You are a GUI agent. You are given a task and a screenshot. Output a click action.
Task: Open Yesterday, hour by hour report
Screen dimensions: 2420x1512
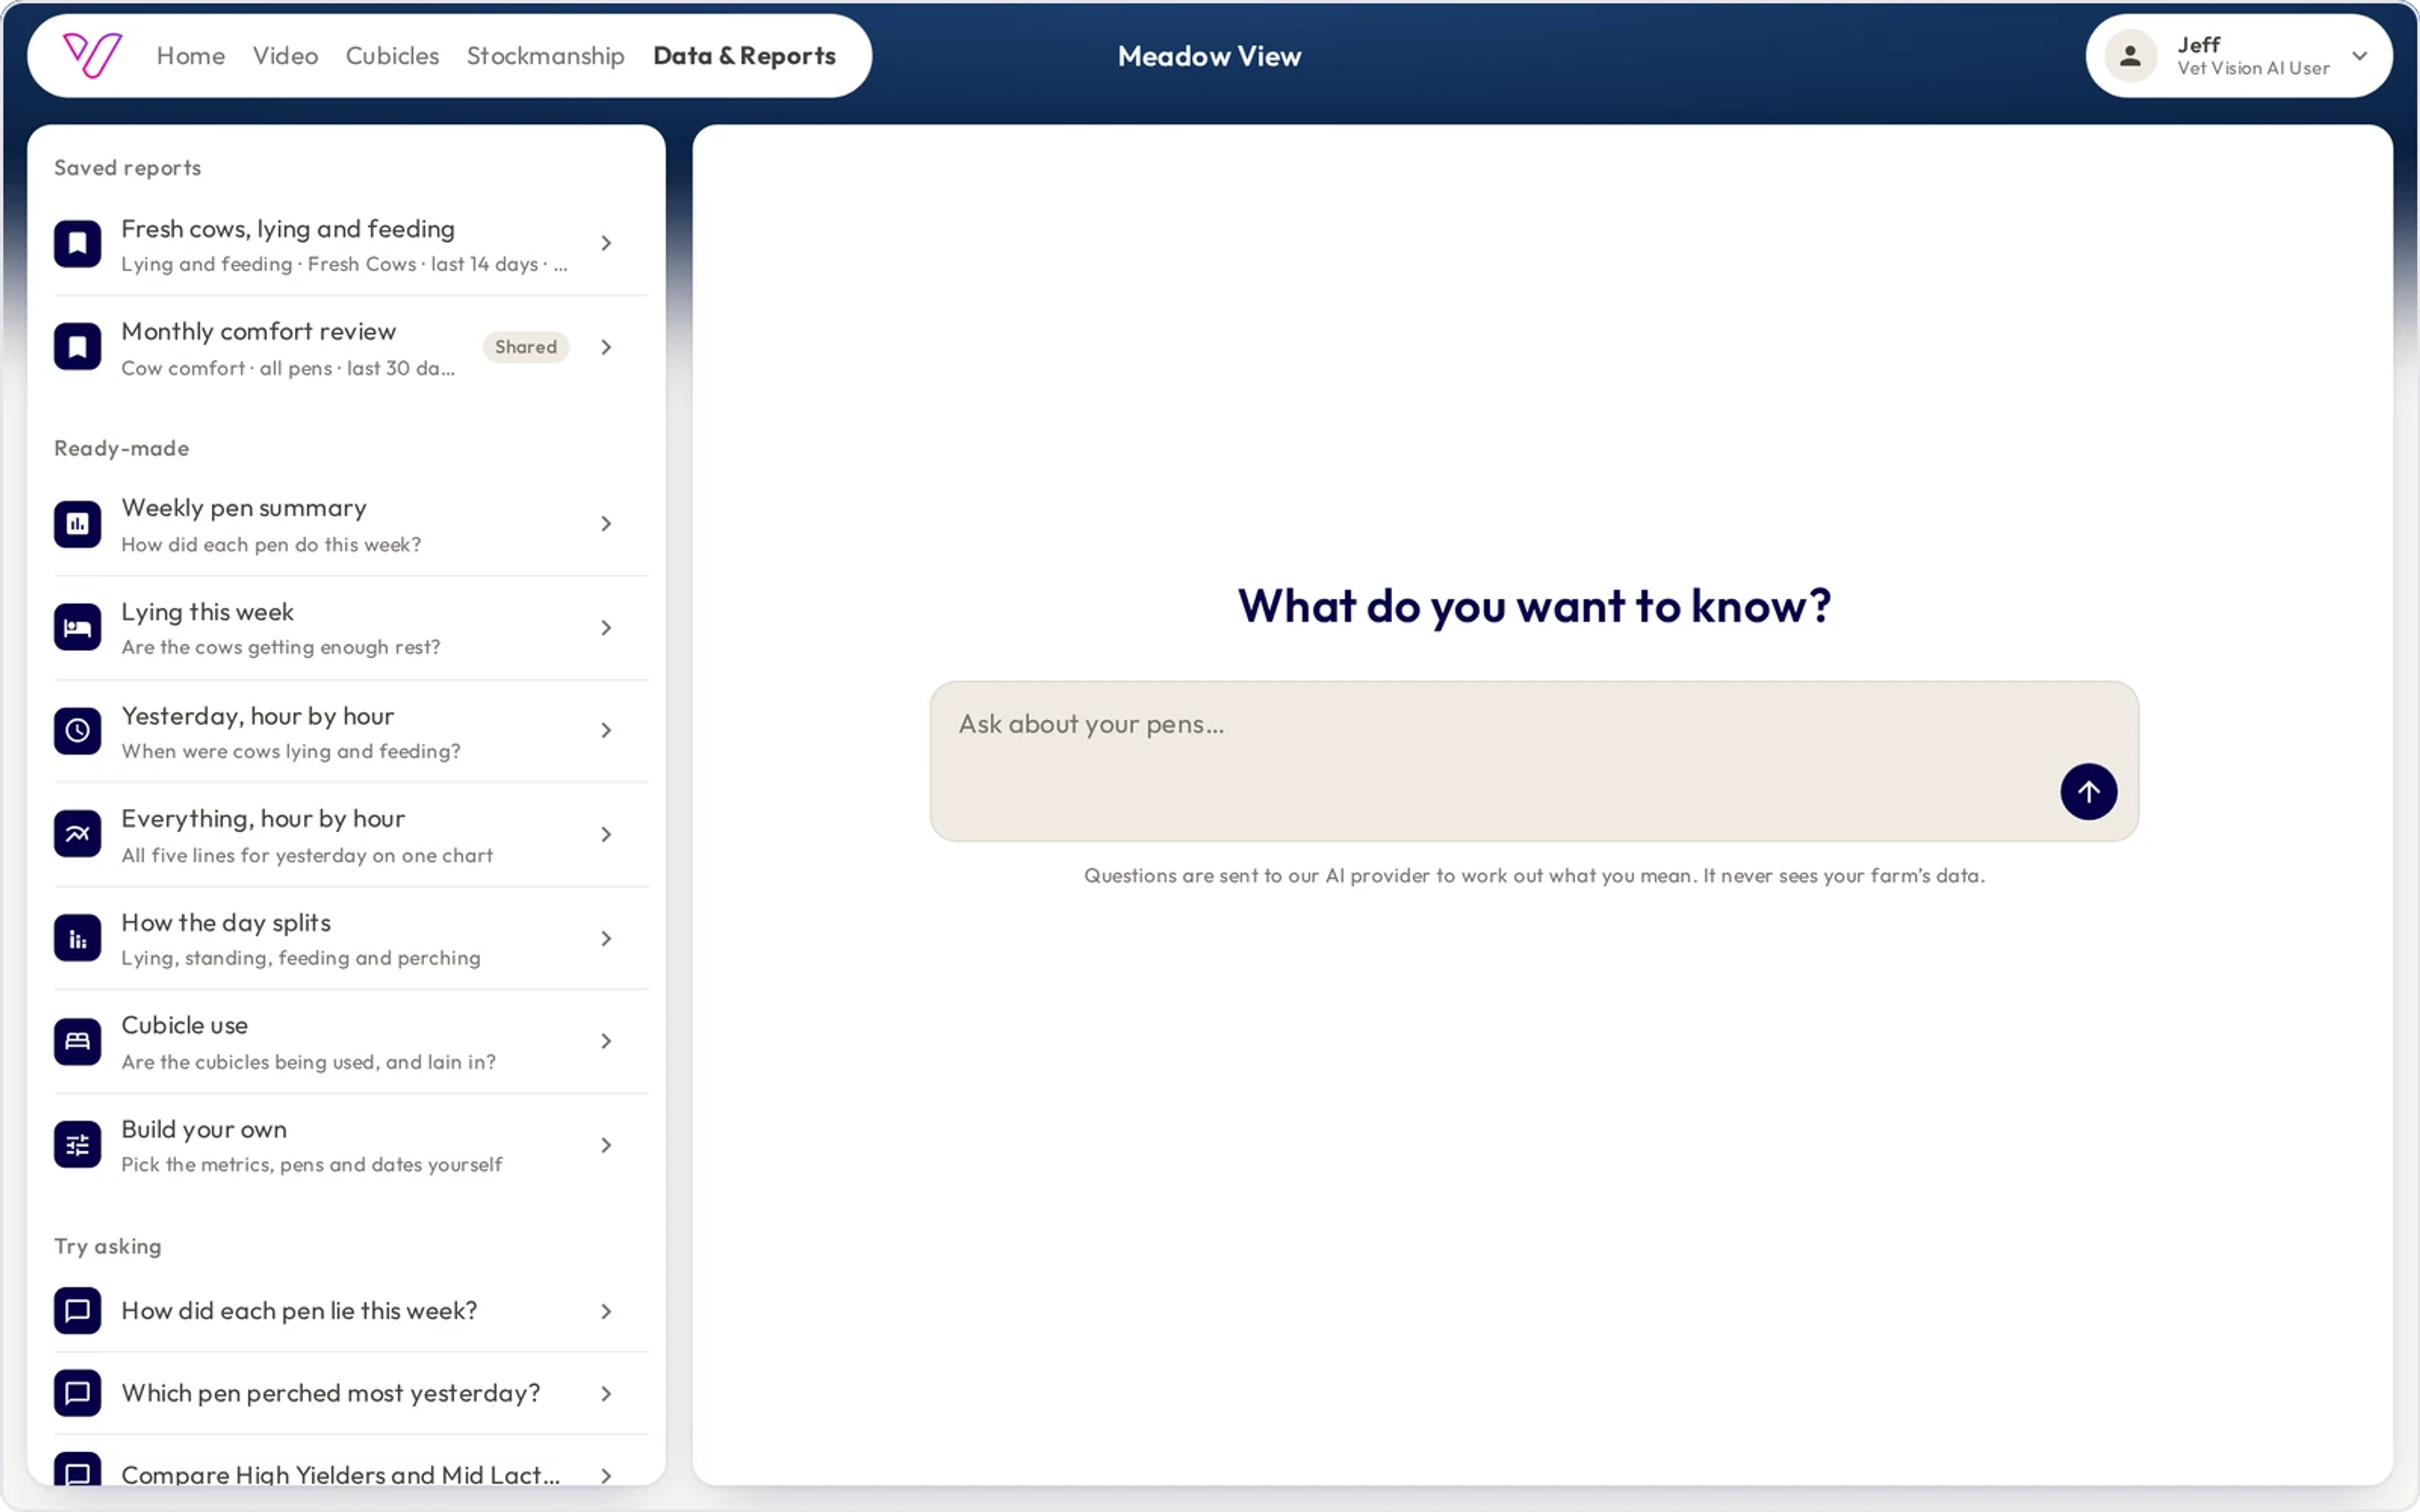click(x=351, y=731)
